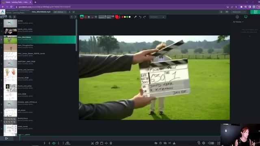Set the in-point left bracket marker
This screenshot has width=260, height=146.
(58, 143)
